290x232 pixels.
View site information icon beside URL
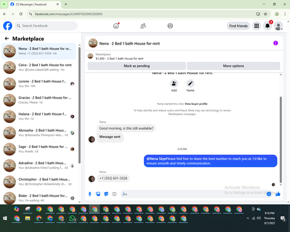(31, 14)
